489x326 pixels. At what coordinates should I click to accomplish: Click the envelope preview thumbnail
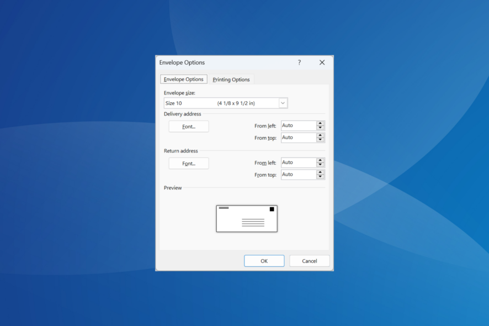[x=247, y=219]
